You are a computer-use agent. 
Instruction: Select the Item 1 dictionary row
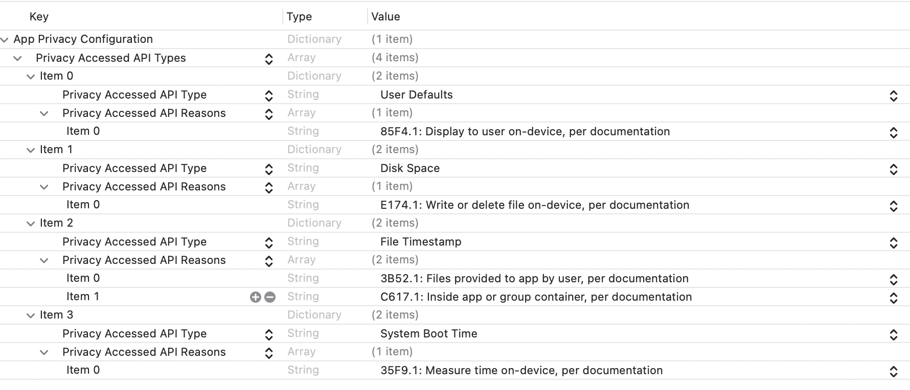56,150
